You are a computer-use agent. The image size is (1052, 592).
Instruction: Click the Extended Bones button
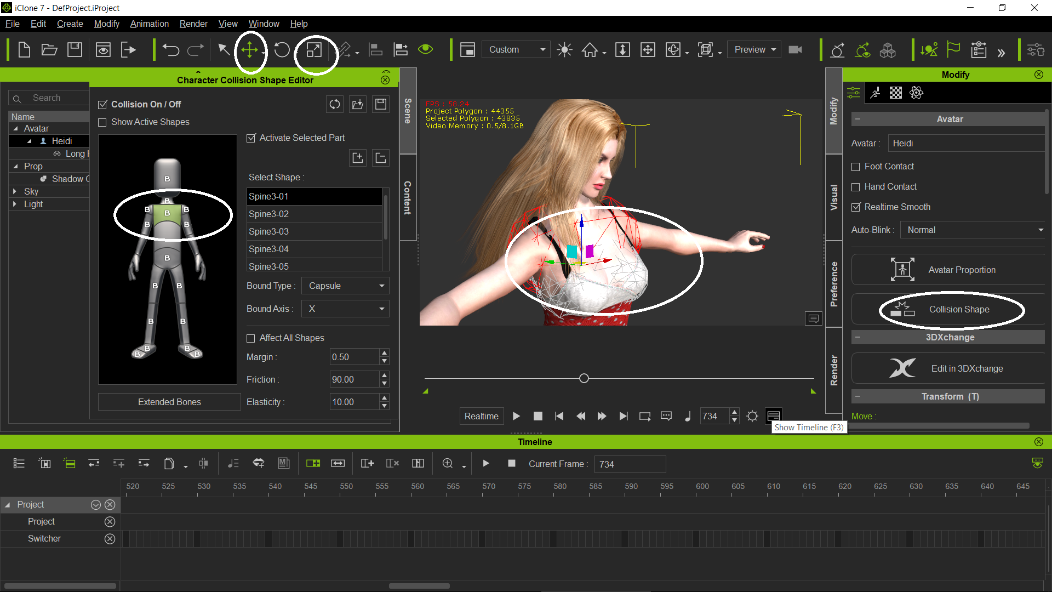169,402
